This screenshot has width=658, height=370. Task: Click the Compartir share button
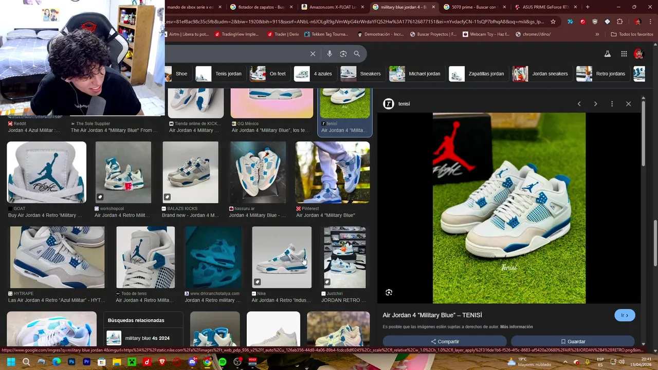click(445, 341)
